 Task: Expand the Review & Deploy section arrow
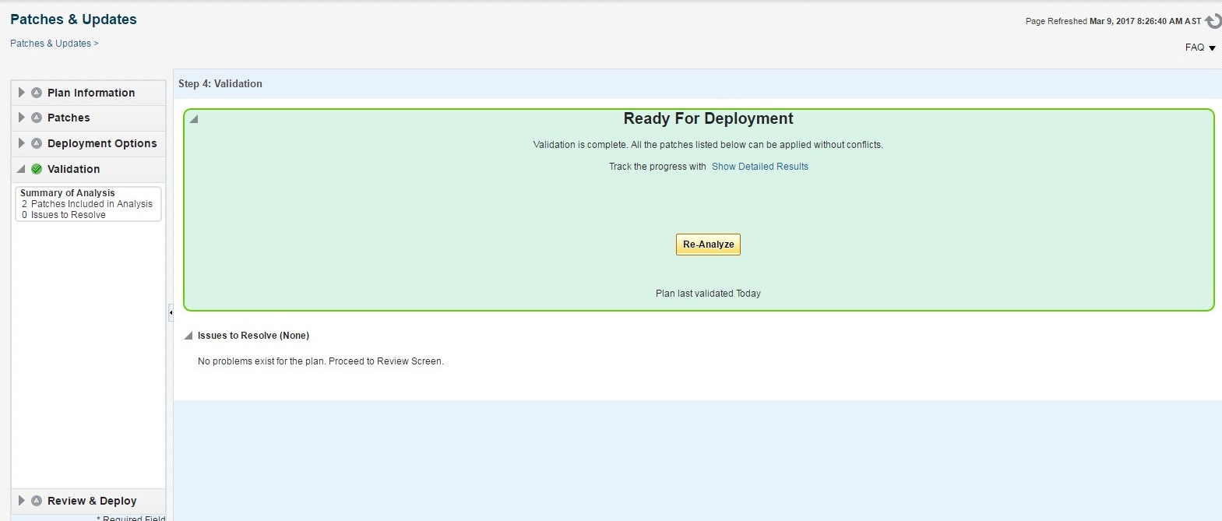pos(22,501)
